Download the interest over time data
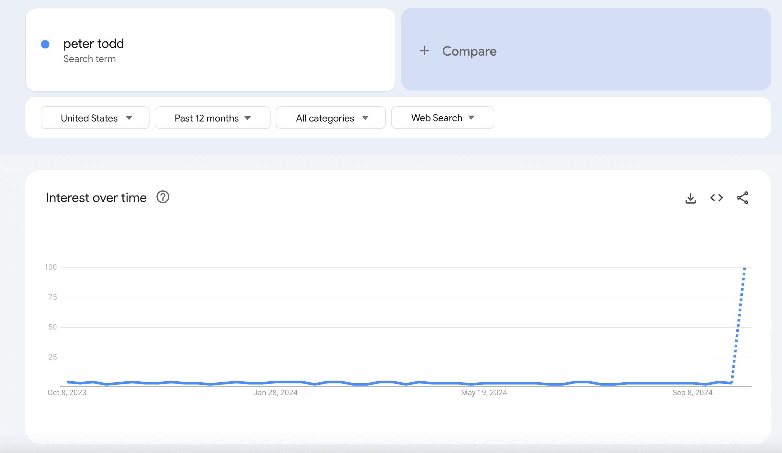The width and height of the screenshot is (782, 453). pyautogui.click(x=690, y=198)
